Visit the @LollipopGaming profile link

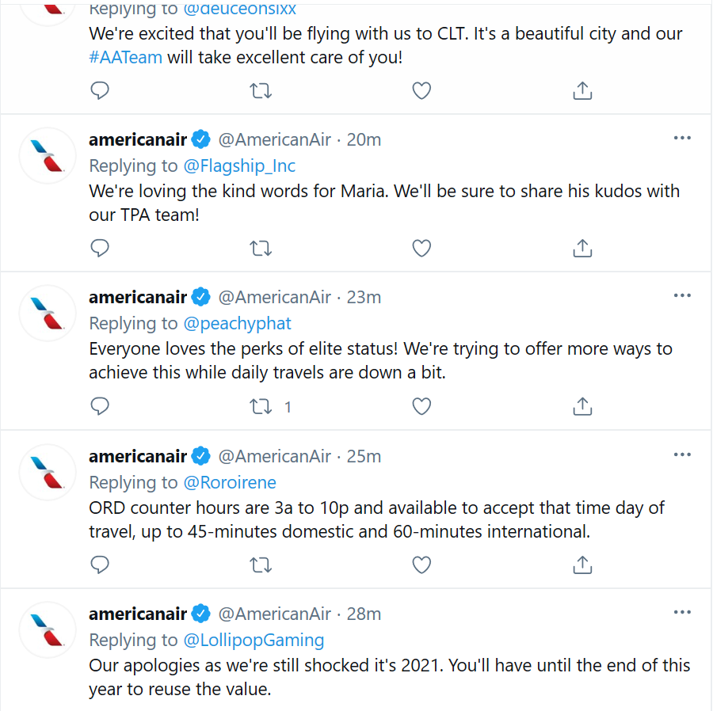[x=254, y=640]
